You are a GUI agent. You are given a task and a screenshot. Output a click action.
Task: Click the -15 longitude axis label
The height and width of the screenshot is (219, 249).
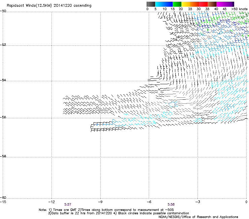click(x=3, y=202)
